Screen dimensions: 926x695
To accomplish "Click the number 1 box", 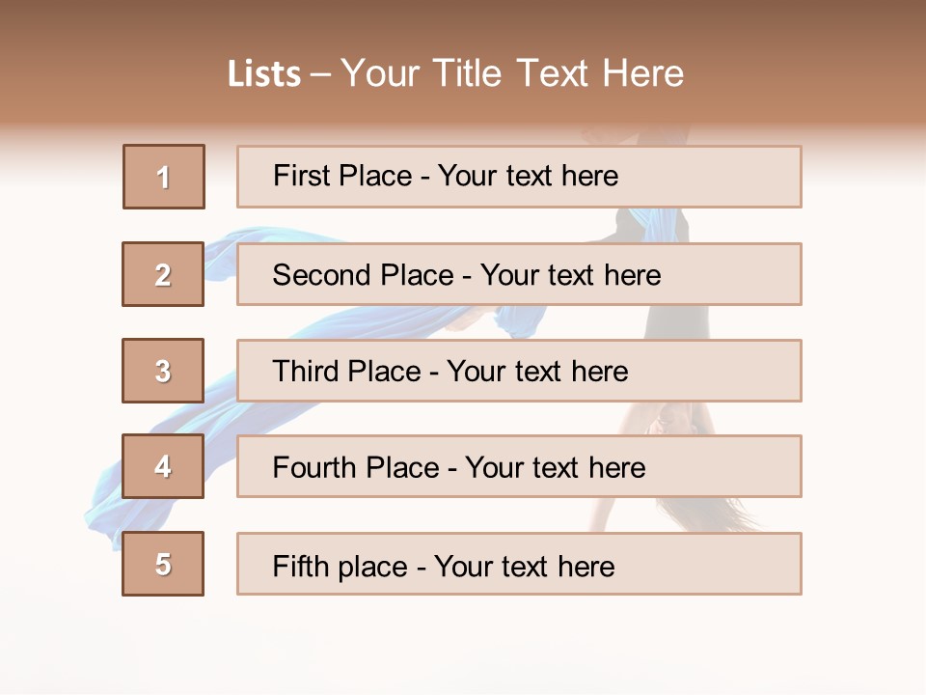I will pyautogui.click(x=164, y=177).
